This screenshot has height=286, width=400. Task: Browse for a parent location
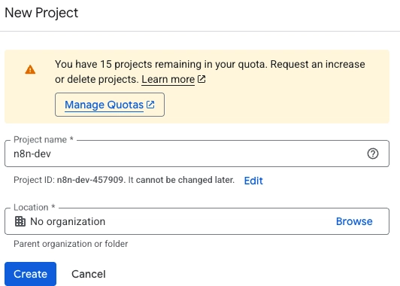coord(354,221)
